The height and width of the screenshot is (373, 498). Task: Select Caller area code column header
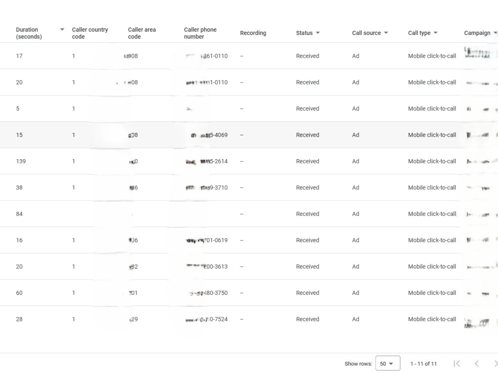tap(142, 33)
